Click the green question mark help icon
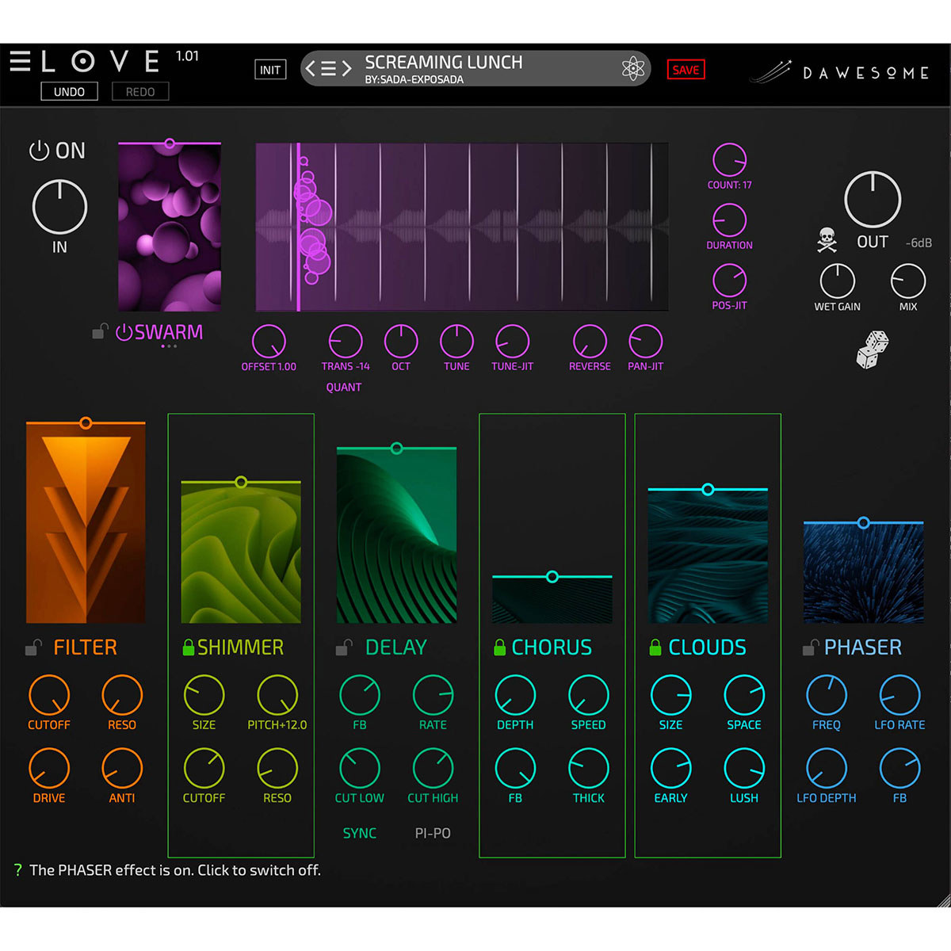 click(17, 869)
